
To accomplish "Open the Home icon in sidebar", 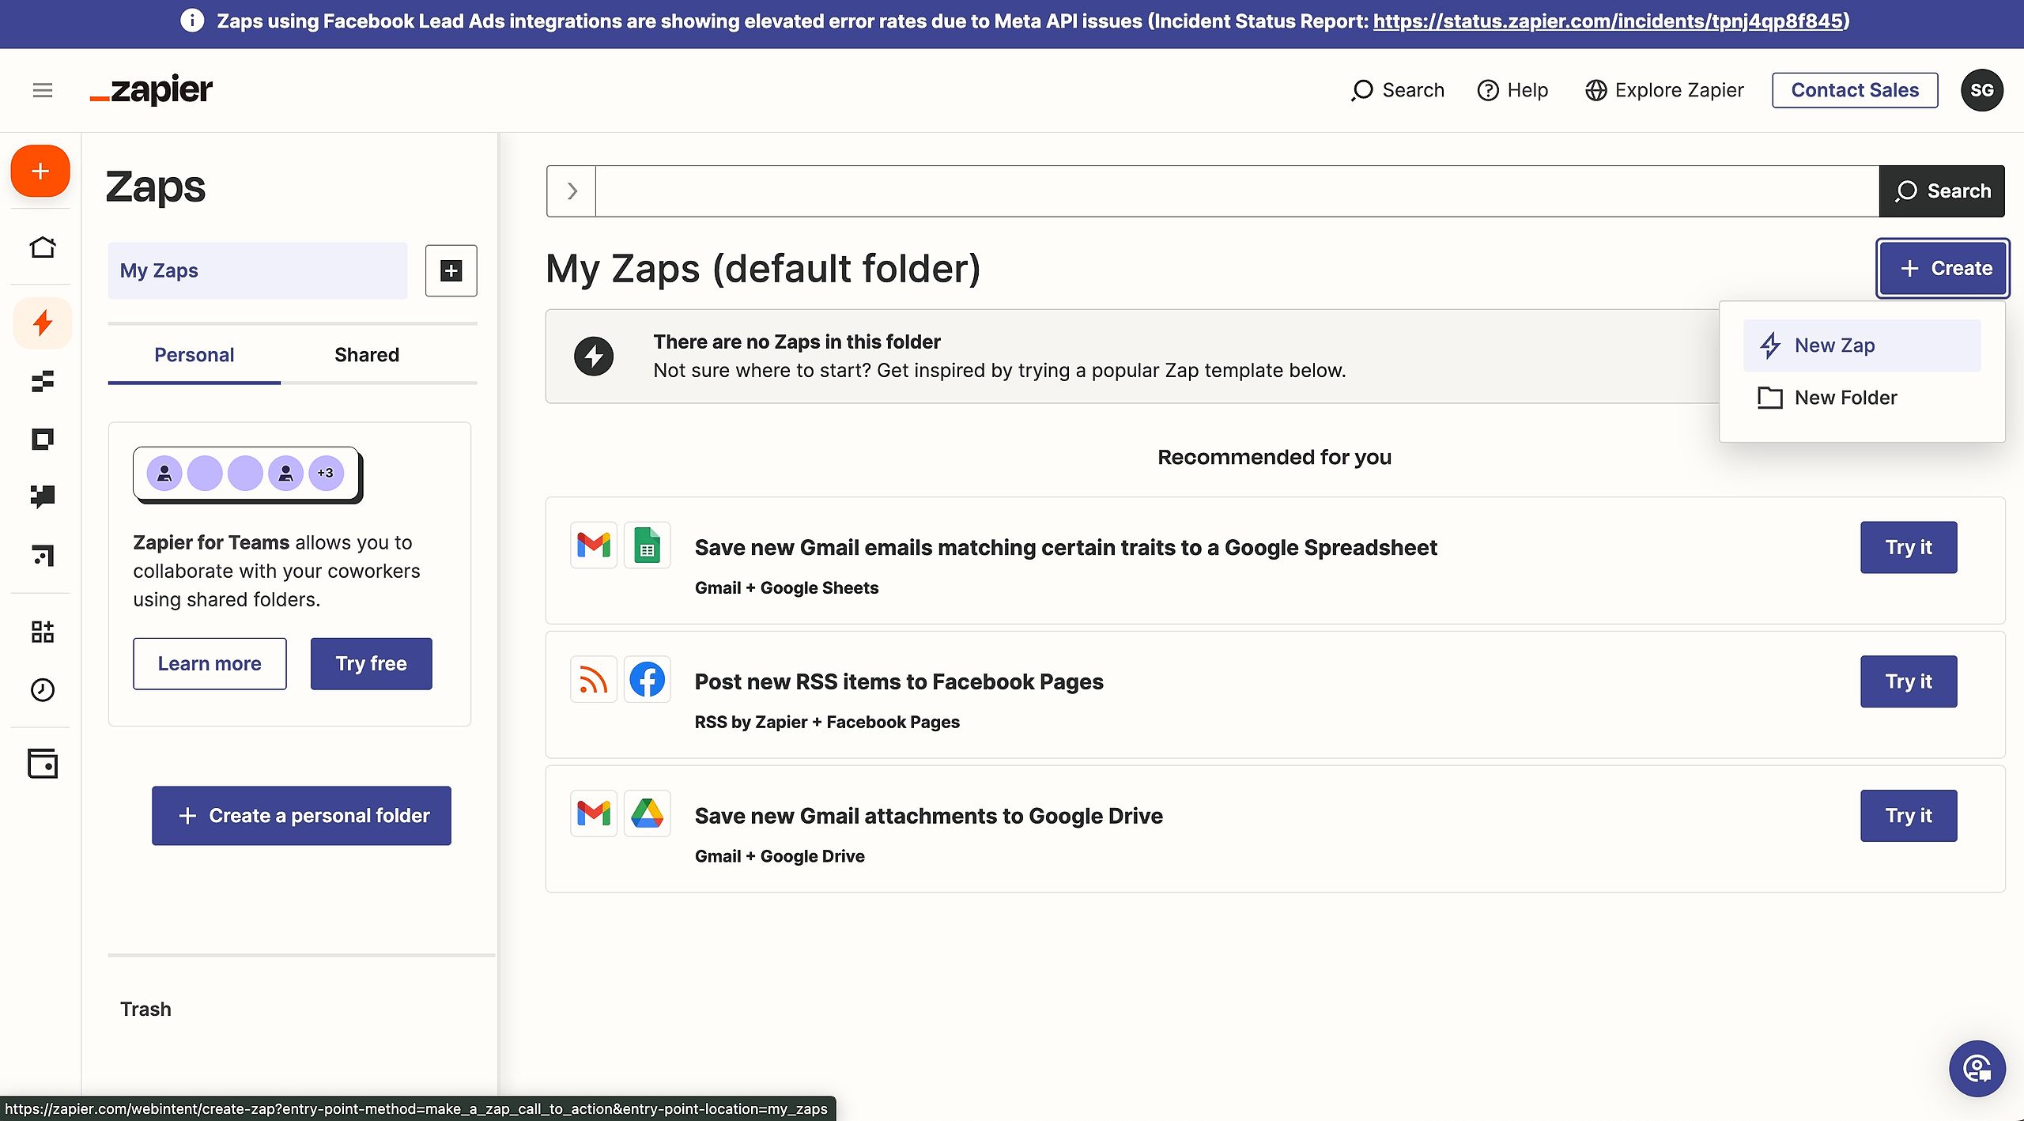I will pyautogui.click(x=43, y=247).
